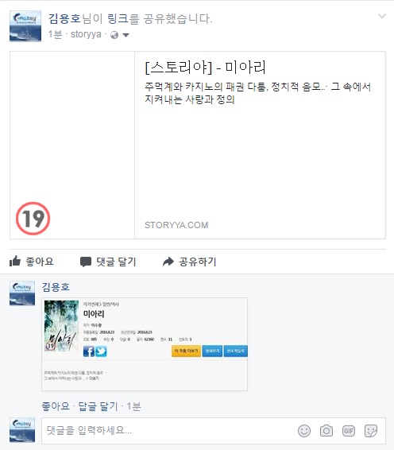The width and height of the screenshot is (394, 450).
Task: Open the emoji picker in comment box
Action: pyautogui.click(x=304, y=431)
